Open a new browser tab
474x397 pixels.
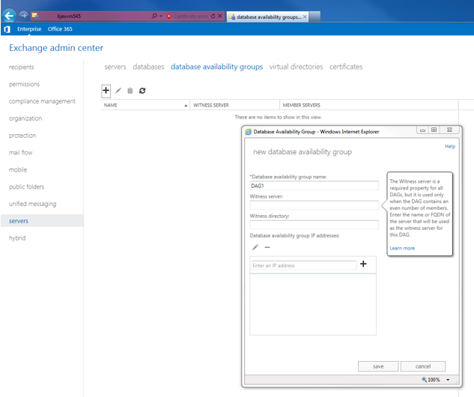315,16
